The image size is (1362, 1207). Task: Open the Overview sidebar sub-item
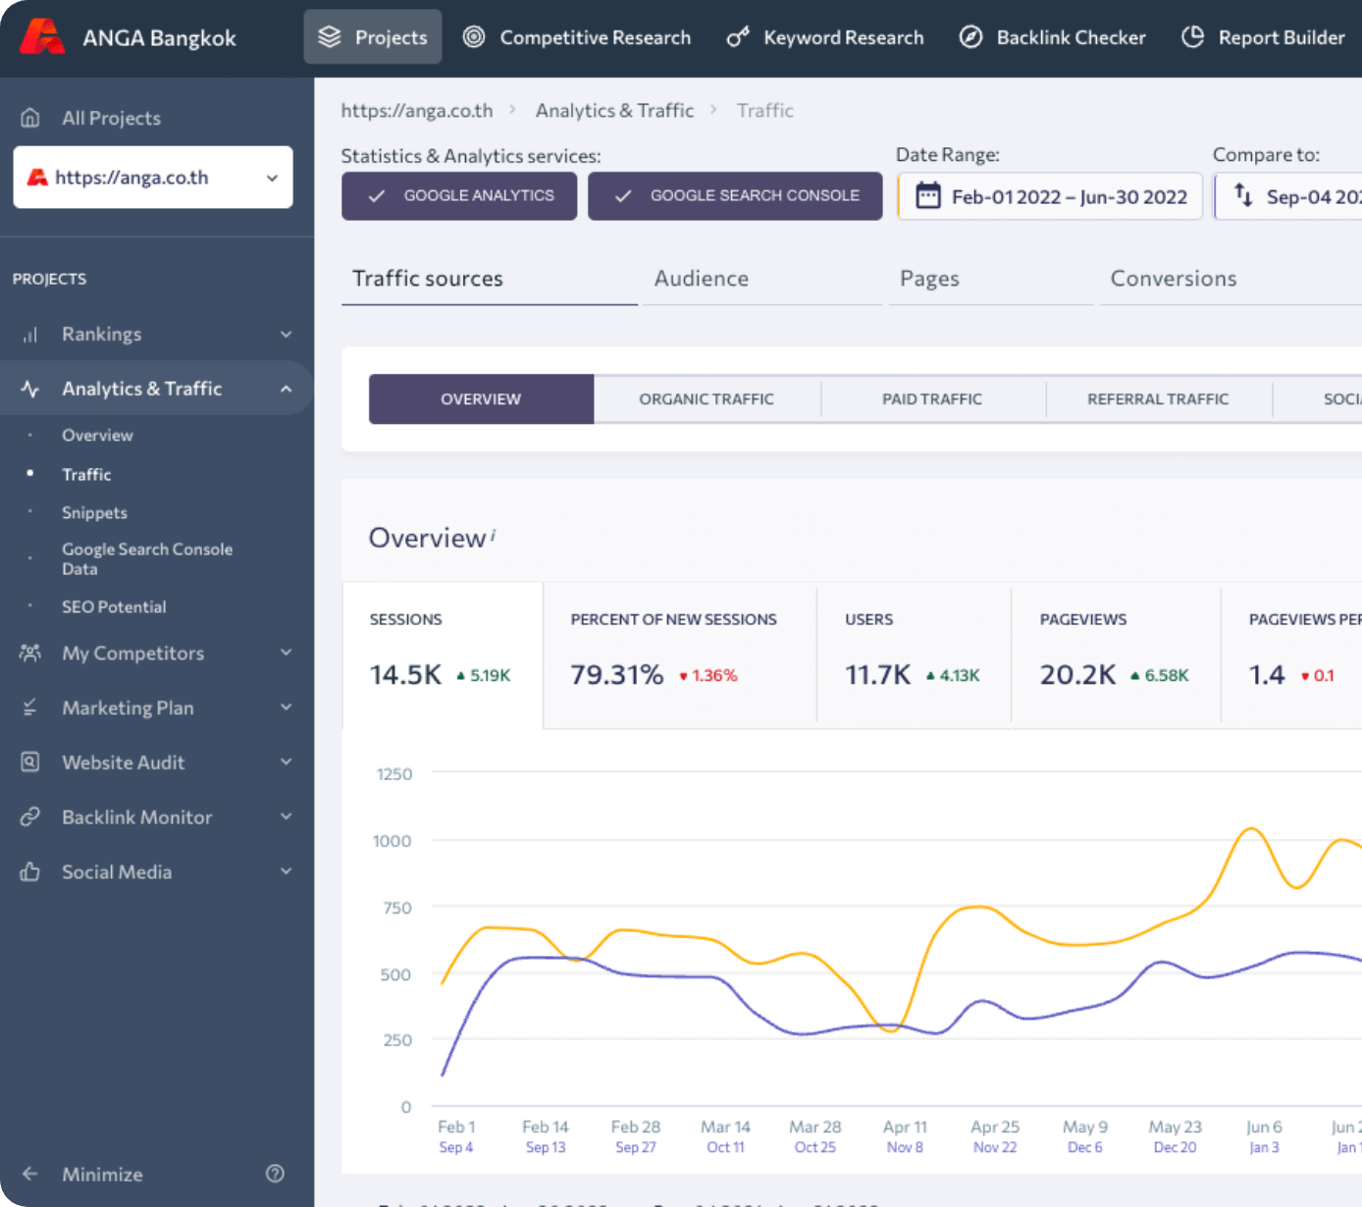coord(97,435)
